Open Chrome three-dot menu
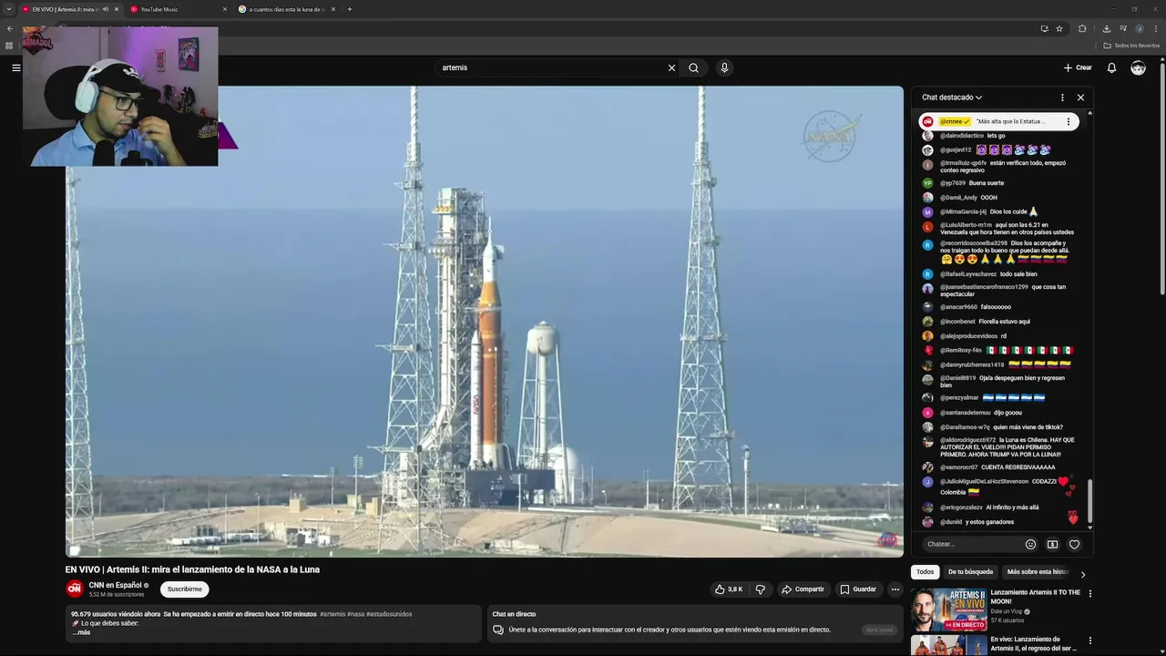This screenshot has width=1166, height=656. pos(1156,28)
